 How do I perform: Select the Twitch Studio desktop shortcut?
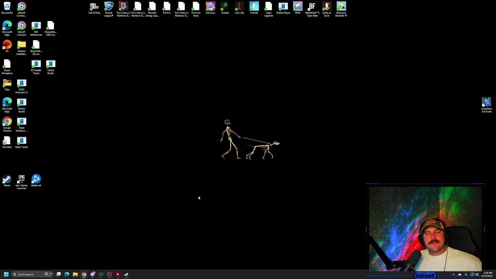(x=50, y=67)
